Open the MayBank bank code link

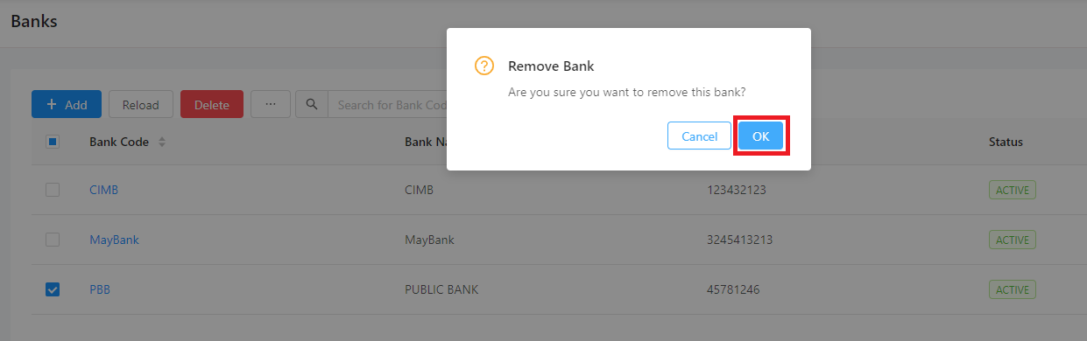[114, 240]
